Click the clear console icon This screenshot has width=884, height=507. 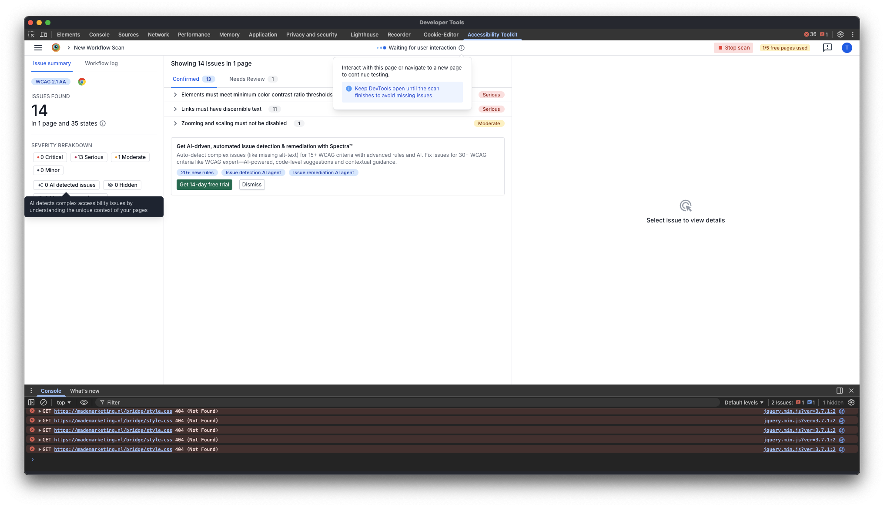pos(44,402)
